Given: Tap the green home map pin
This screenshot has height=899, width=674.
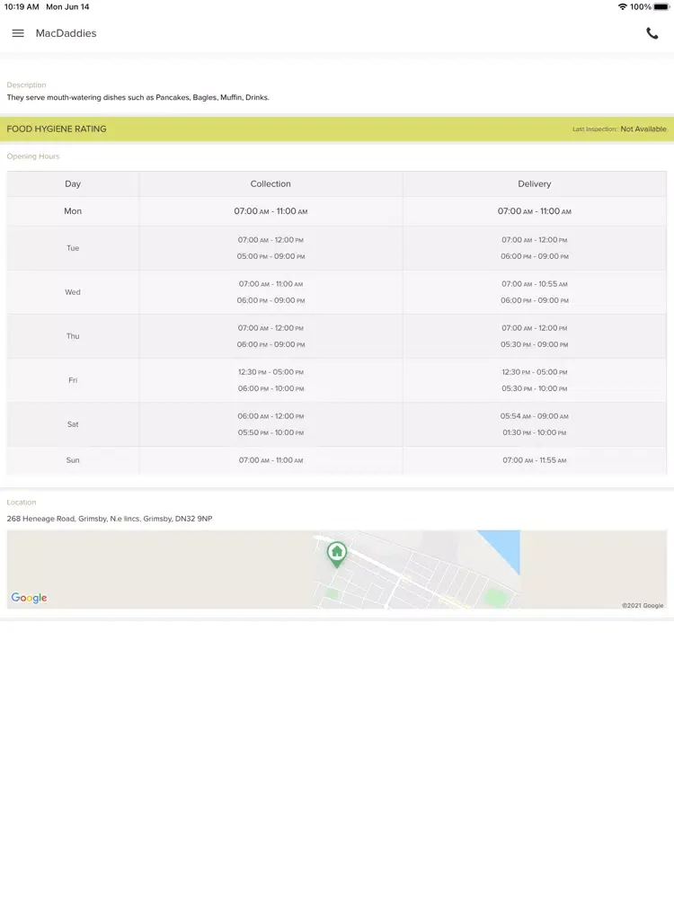Looking at the screenshot, I should point(337,555).
